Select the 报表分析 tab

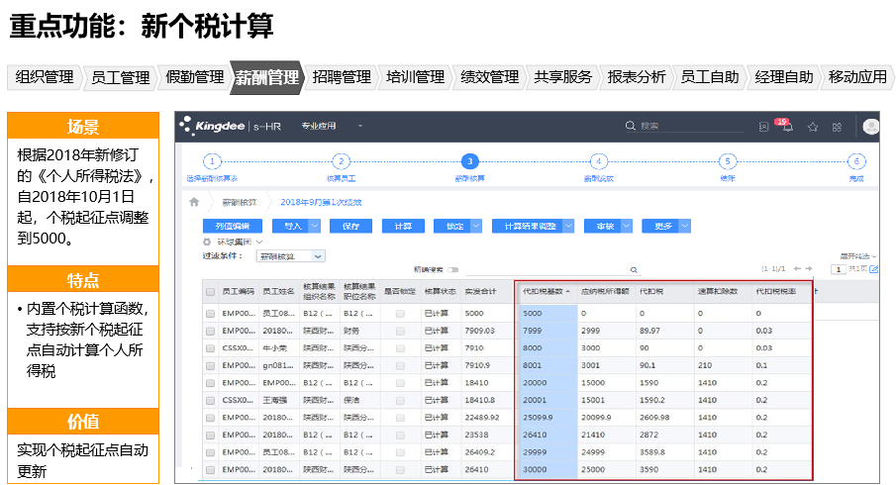[636, 77]
